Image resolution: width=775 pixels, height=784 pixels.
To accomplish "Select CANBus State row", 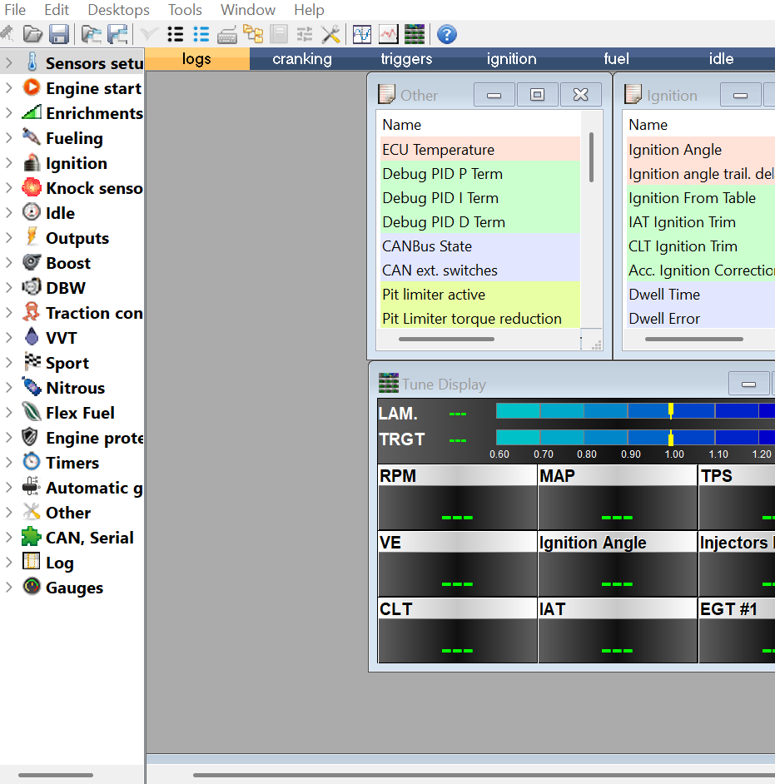I will coord(480,246).
